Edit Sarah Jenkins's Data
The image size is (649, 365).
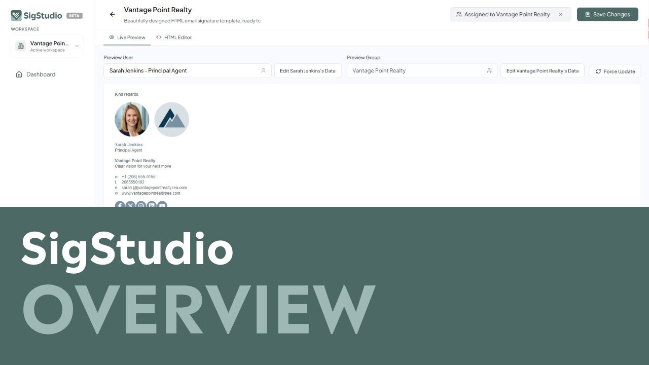308,71
